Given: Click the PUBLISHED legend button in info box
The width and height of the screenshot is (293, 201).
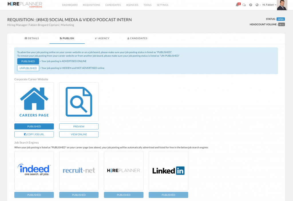Looking at the screenshot, I should click(x=28, y=61).
